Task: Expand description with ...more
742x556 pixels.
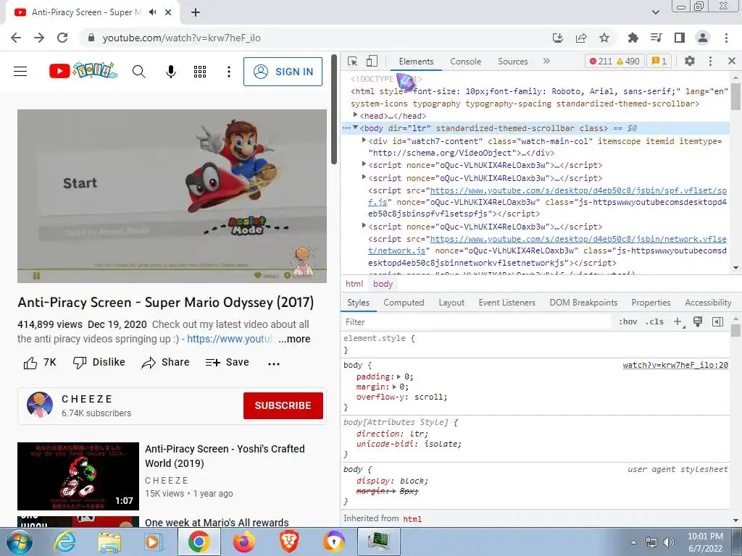Action: point(294,339)
